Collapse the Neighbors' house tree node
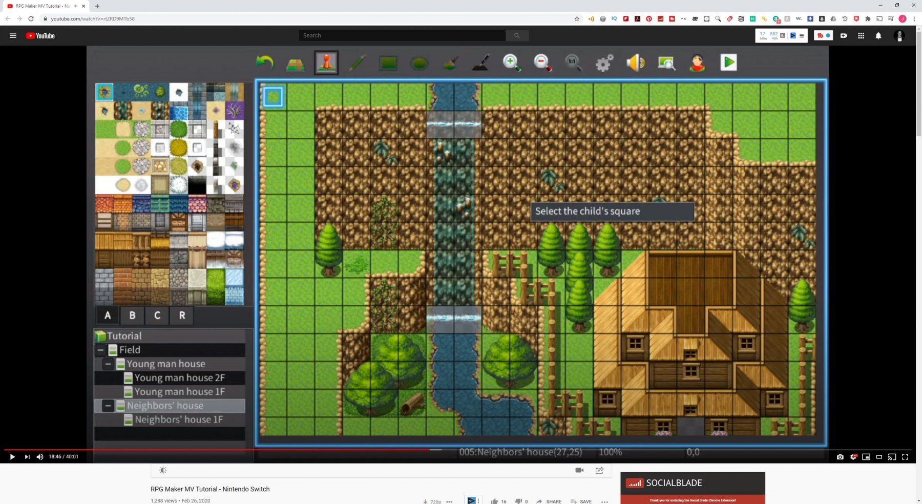The image size is (922, 504). [108, 406]
